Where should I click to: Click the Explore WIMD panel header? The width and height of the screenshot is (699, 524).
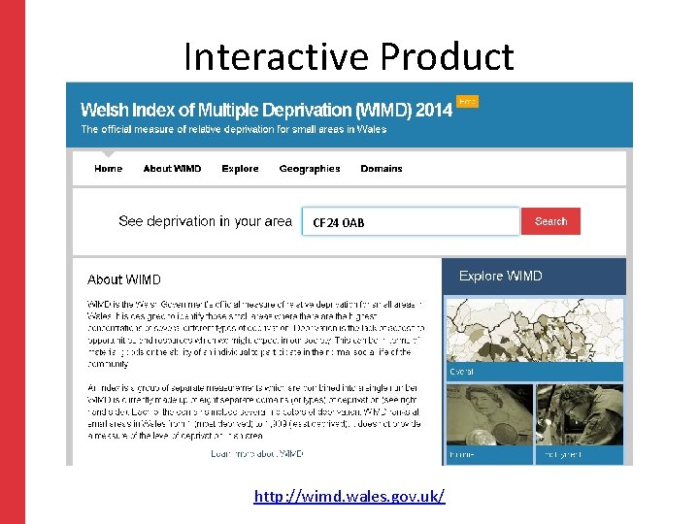point(534,277)
